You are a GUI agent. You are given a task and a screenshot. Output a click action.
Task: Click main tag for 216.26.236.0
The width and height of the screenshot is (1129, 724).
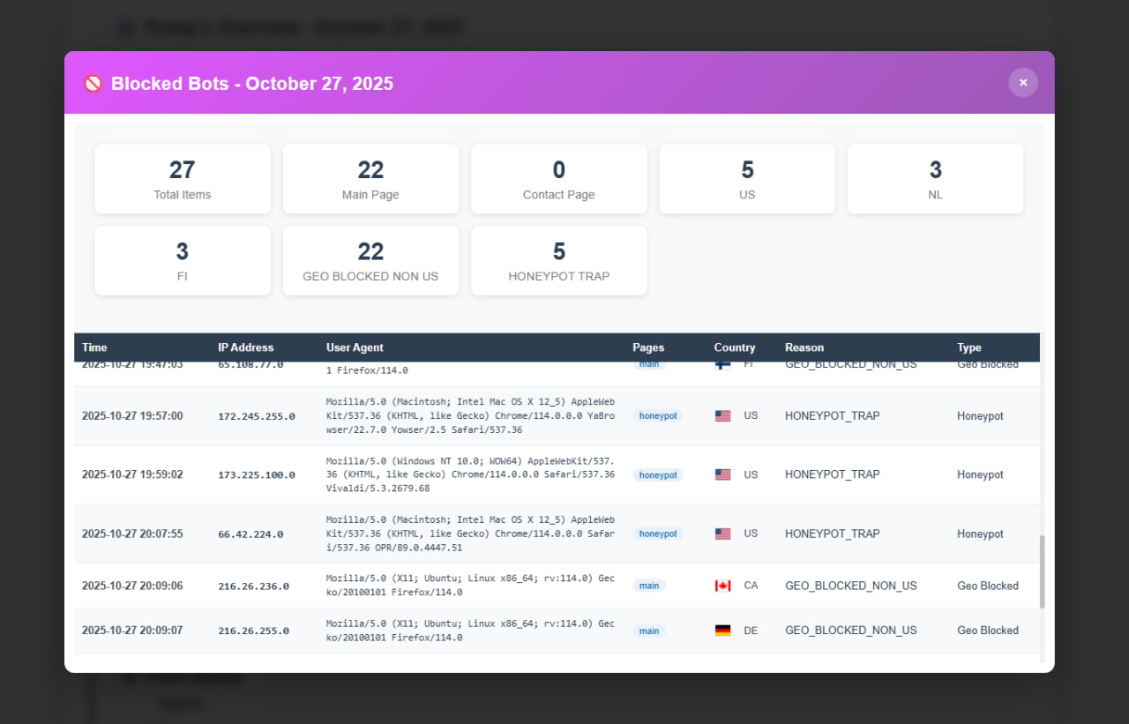pyautogui.click(x=649, y=586)
